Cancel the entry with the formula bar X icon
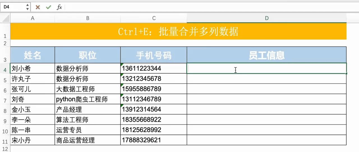The image size is (359, 152). click(x=38, y=7)
